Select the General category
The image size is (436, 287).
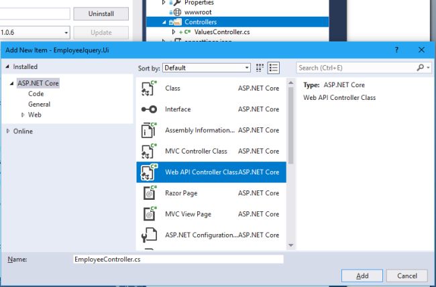click(39, 105)
